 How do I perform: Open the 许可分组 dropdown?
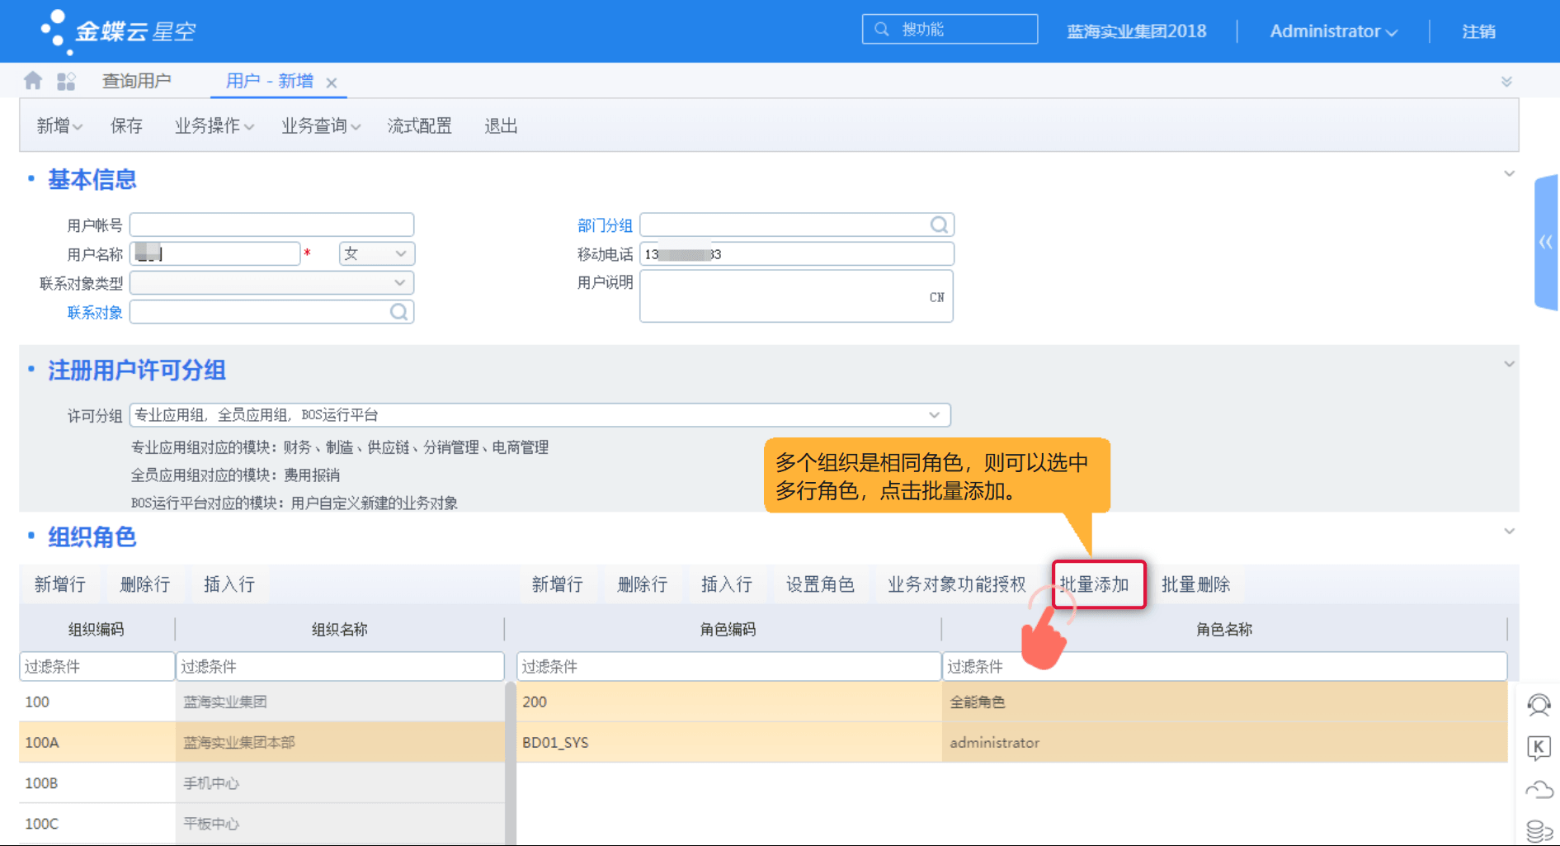[935, 414]
